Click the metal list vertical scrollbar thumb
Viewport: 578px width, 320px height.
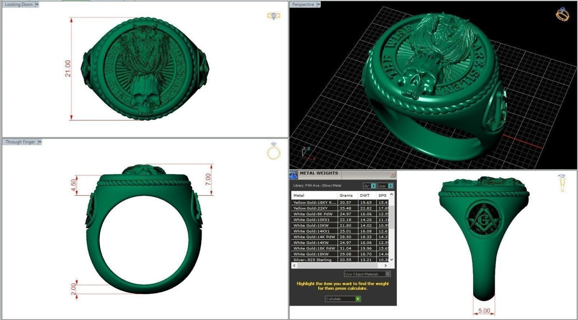tap(391, 217)
